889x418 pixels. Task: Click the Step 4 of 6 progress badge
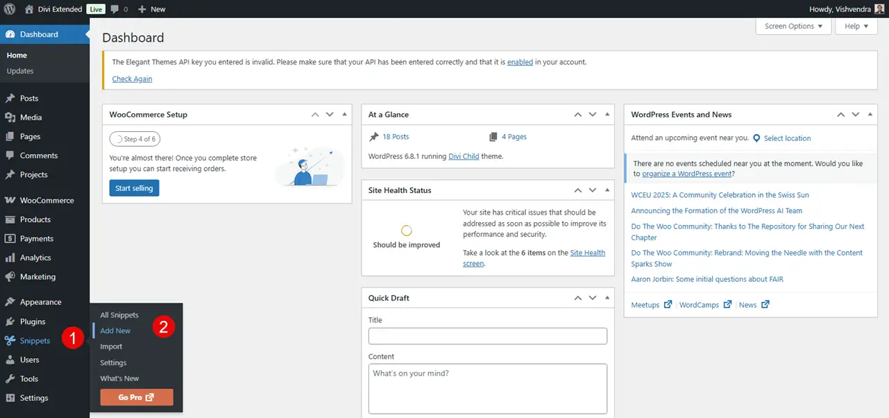[x=135, y=139]
